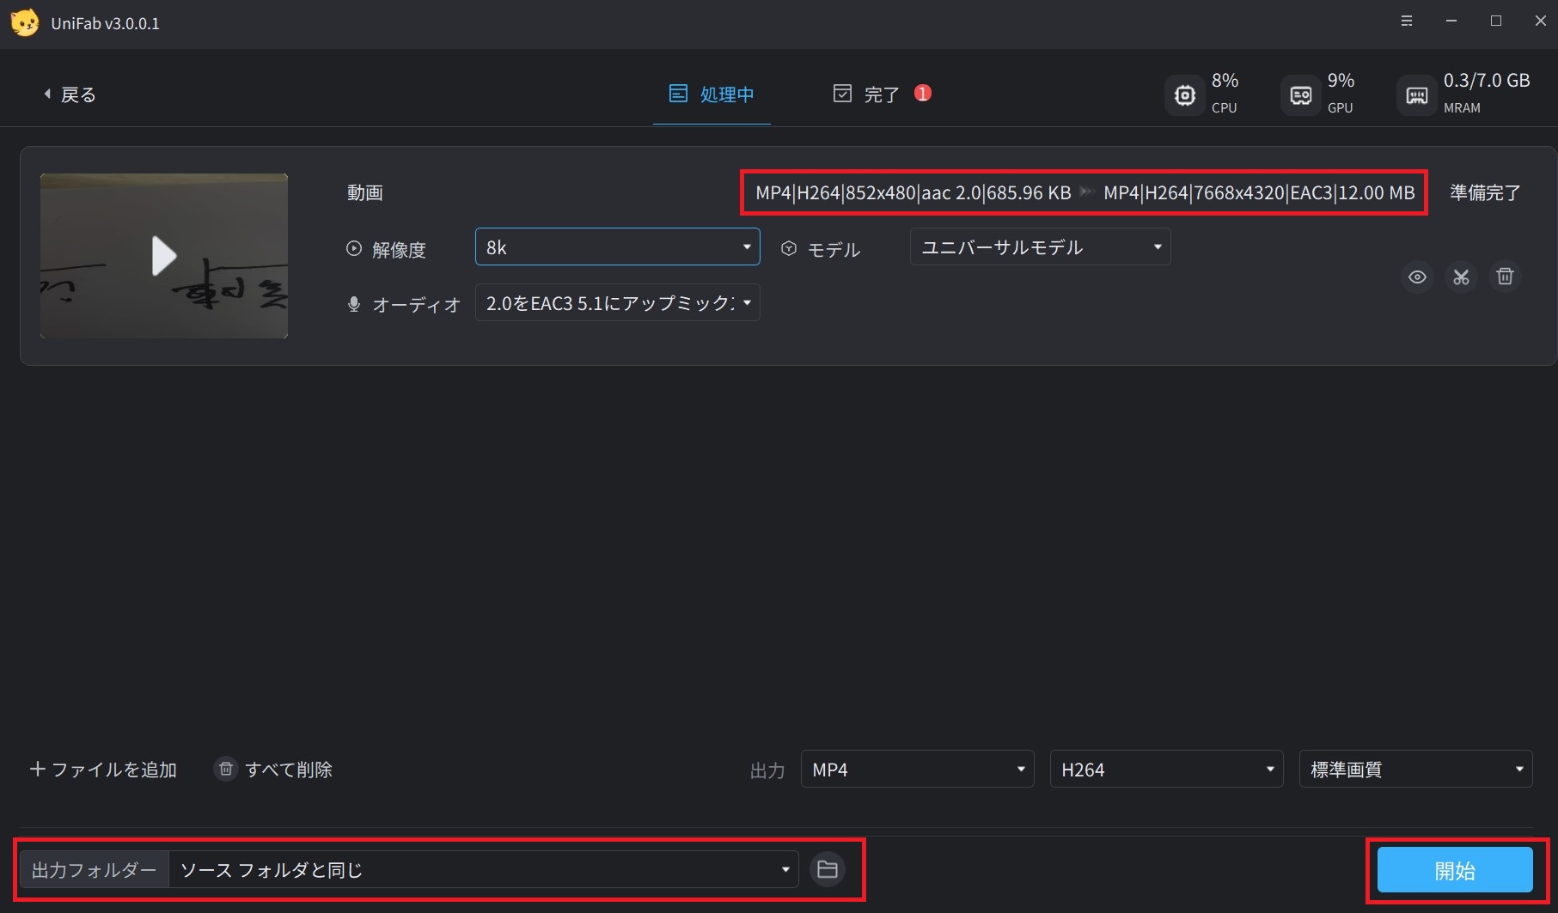Click the output info 7668x4320 EAC3 text

tap(1259, 193)
